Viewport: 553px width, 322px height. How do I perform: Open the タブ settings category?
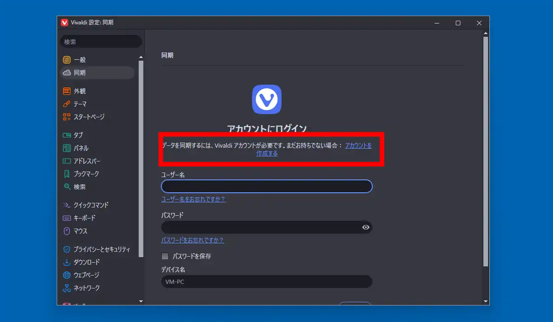[97, 135]
